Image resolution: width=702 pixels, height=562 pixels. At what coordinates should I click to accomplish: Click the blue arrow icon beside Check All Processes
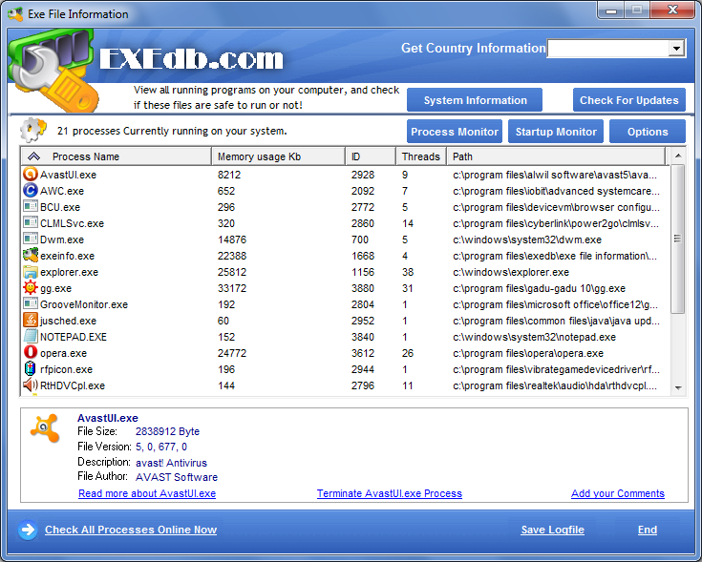pyautogui.click(x=28, y=530)
